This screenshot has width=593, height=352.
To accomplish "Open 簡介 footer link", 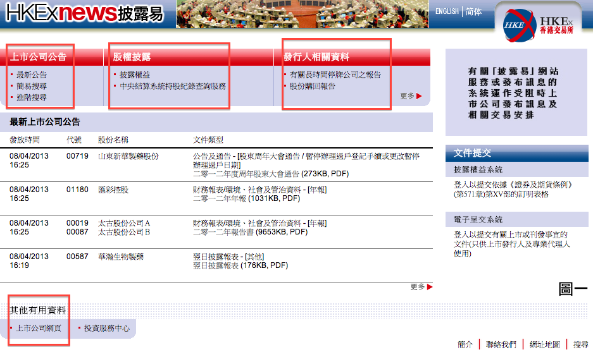I will tap(465, 344).
